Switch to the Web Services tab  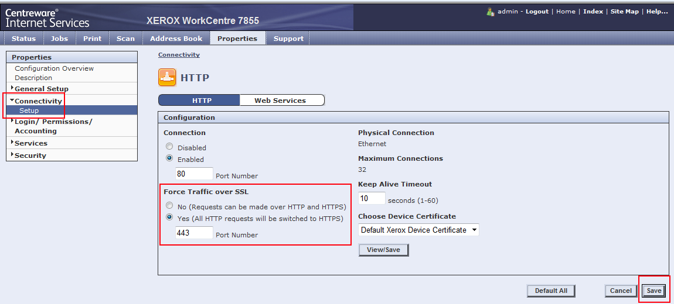(x=280, y=101)
